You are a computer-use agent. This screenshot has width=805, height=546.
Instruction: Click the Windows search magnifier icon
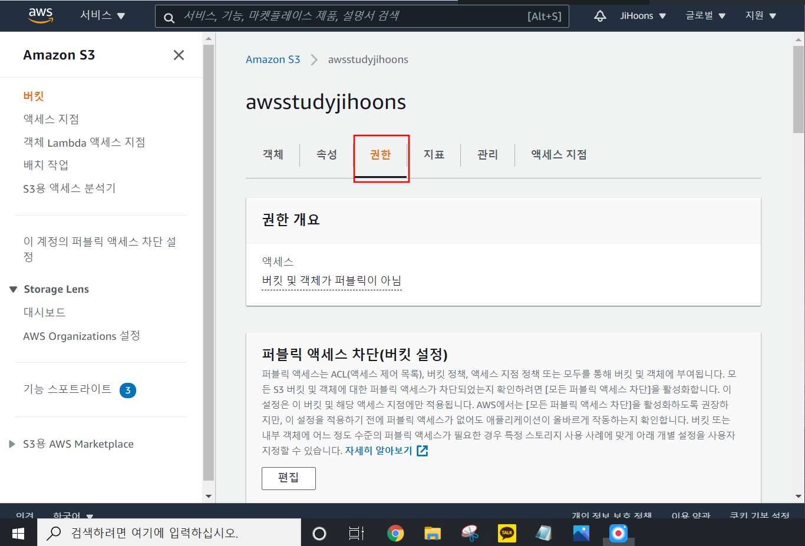tap(54, 533)
